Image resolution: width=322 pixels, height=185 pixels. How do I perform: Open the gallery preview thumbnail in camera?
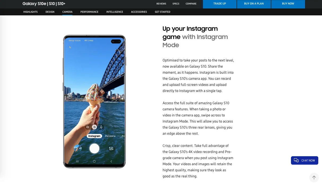coord(77,148)
